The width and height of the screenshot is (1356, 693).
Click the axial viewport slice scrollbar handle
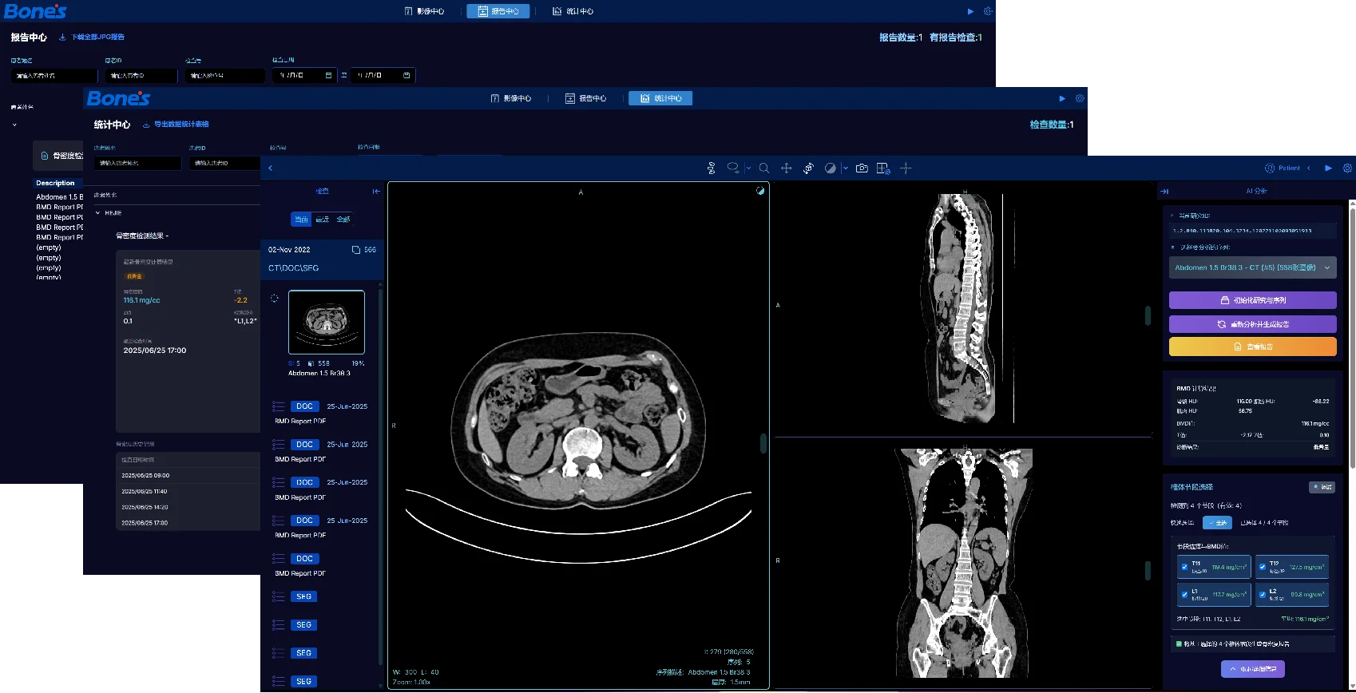(x=763, y=443)
